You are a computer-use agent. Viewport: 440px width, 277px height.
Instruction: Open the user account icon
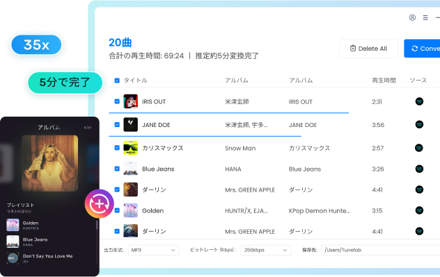412,17
